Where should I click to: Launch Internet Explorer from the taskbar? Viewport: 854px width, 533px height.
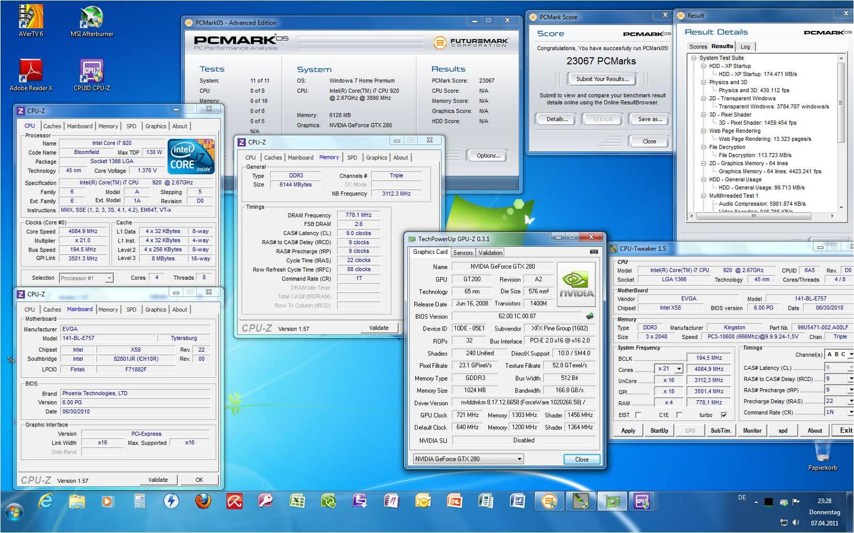(x=45, y=502)
